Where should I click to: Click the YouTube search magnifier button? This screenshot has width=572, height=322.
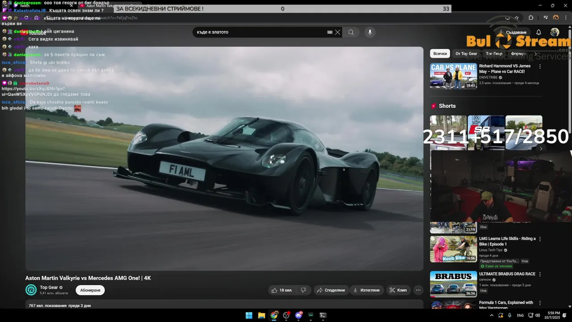coord(351,32)
